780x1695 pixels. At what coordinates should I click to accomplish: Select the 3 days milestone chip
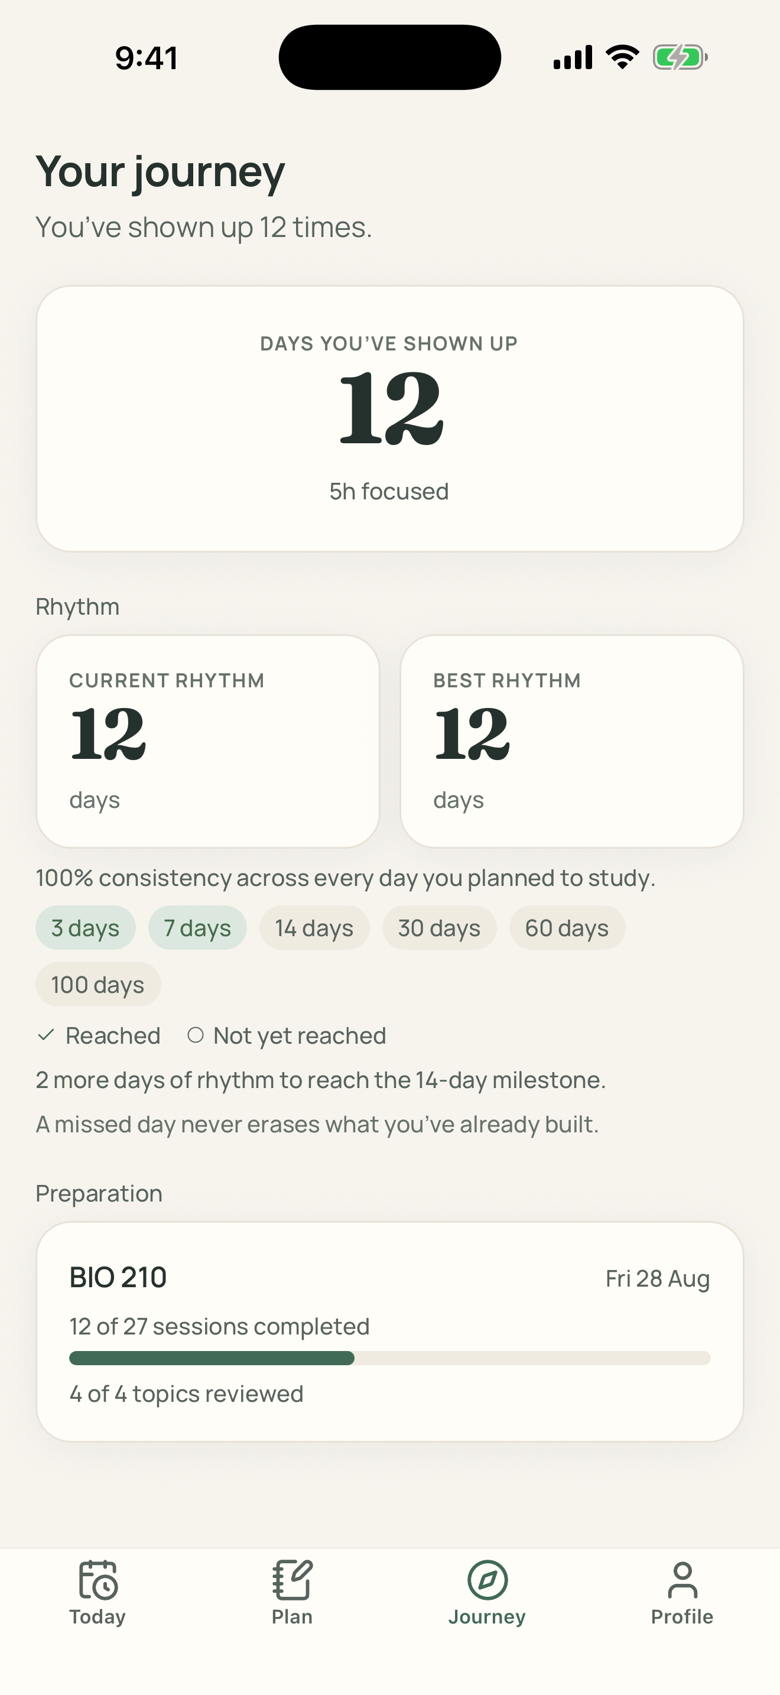point(86,928)
